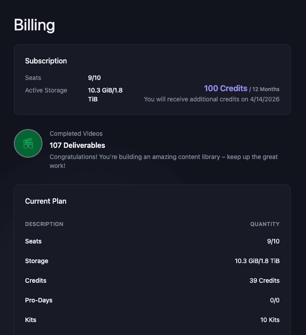Click the Current Plan section title

(46, 201)
